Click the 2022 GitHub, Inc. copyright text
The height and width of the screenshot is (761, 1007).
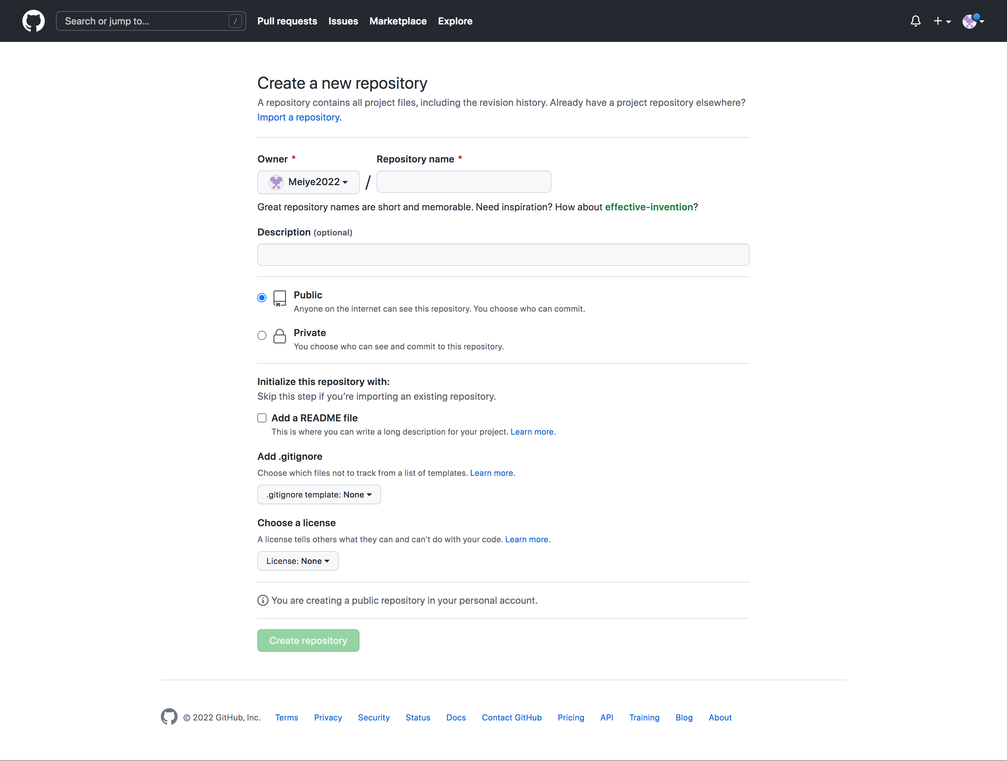pyautogui.click(x=222, y=717)
